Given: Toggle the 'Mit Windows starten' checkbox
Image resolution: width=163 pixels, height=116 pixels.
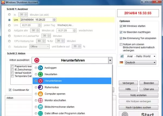Looking at the screenshot, I should (x=121, y=26).
